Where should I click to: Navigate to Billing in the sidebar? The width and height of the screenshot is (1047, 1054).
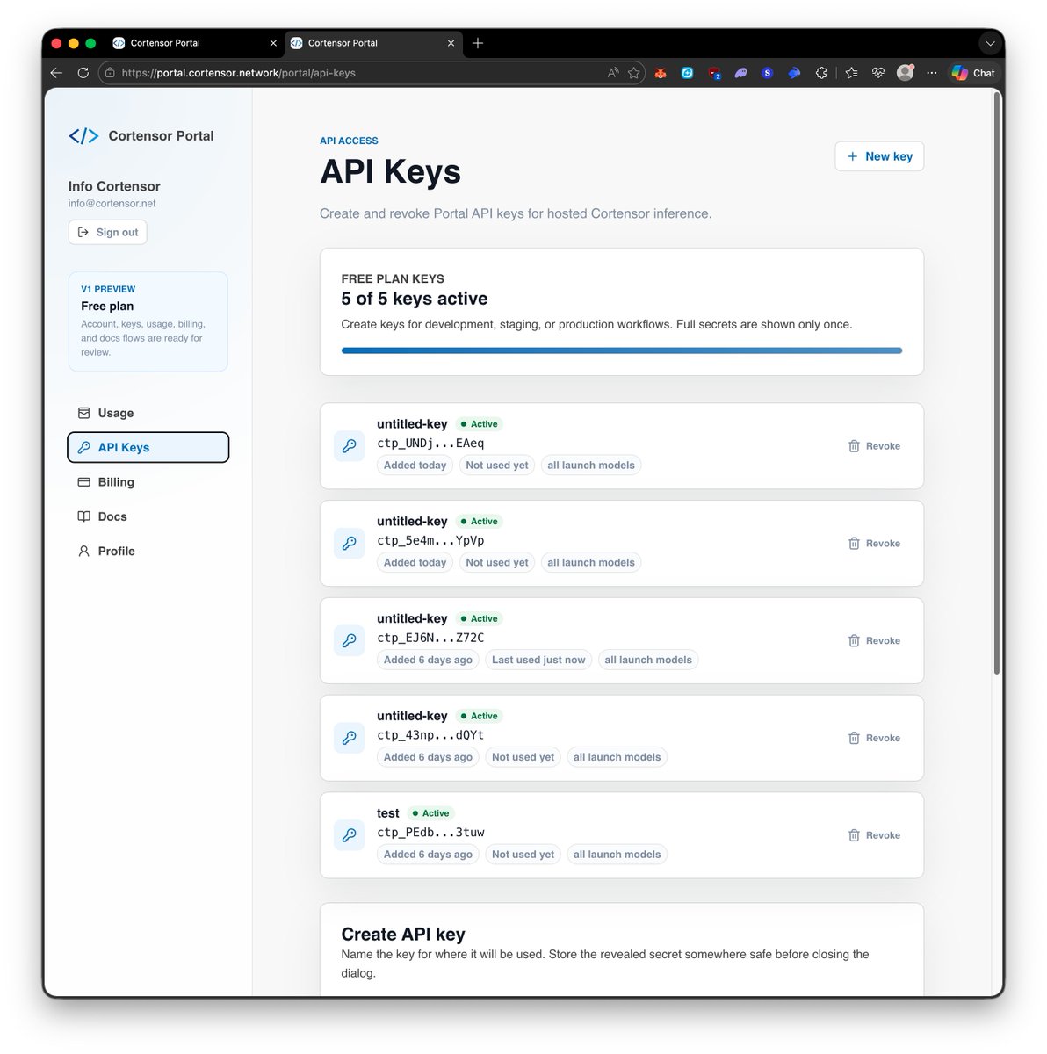click(x=148, y=482)
